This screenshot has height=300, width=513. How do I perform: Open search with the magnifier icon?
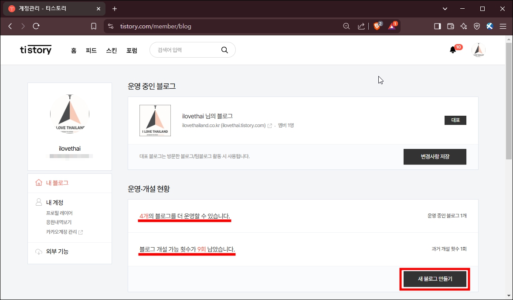point(224,50)
